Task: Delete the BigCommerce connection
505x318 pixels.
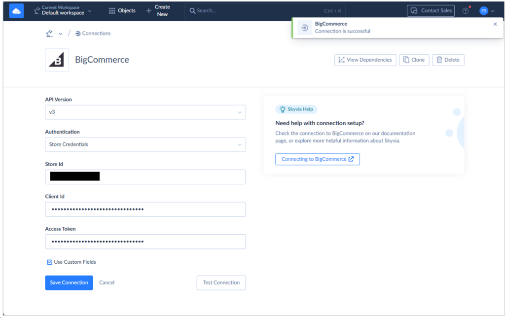Action: pyautogui.click(x=448, y=60)
